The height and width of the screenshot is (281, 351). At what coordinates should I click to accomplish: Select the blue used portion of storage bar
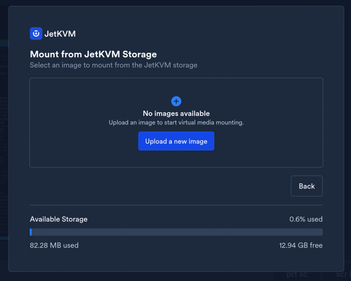tap(31, 232)
